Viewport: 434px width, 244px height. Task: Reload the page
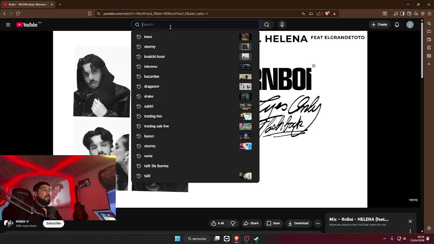[18, 14]
